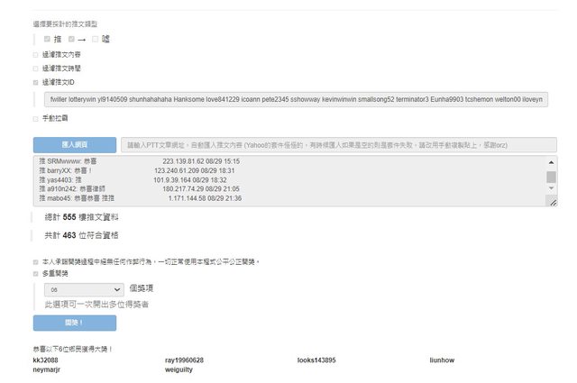
Task: Click the text area resize handle
Action: (551, 203)
